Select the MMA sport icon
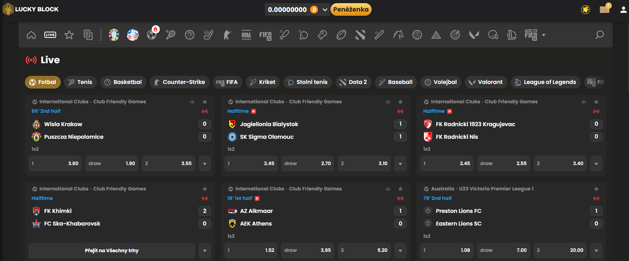The height and width of the screenshot is (261, 629). click(x=247, y=35)
